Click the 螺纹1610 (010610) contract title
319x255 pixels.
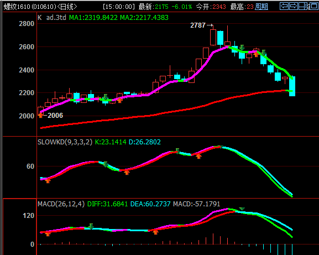click(30, 7)
